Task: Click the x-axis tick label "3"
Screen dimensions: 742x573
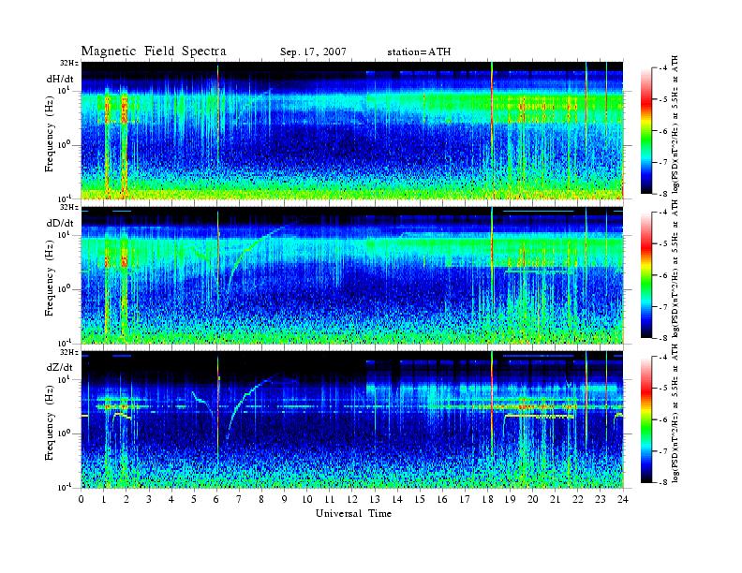Action: click(149, 499)
